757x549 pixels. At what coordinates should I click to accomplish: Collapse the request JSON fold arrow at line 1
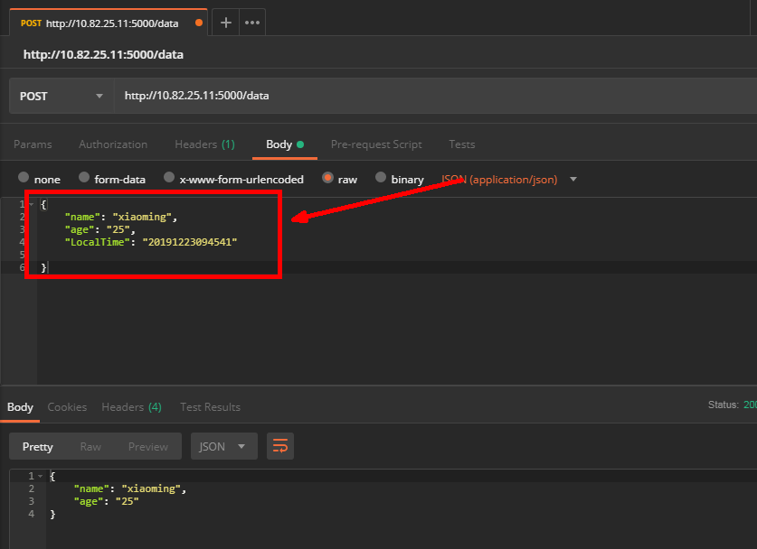32,204
